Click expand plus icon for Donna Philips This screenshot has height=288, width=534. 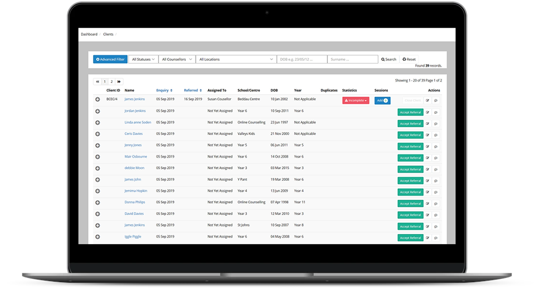coord(97,203)
